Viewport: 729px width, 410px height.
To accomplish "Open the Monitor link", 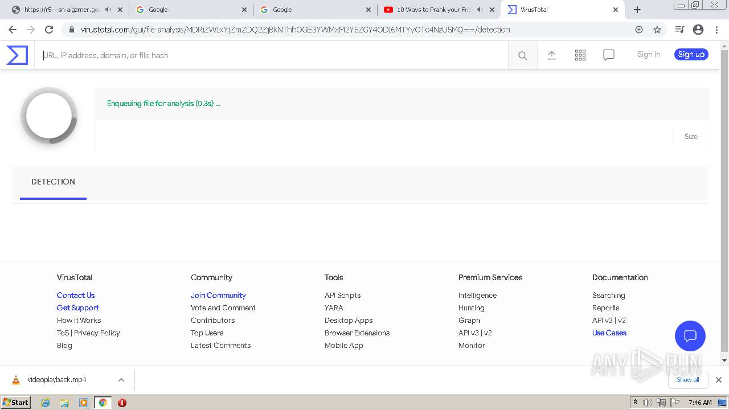I will coord(472,345).
